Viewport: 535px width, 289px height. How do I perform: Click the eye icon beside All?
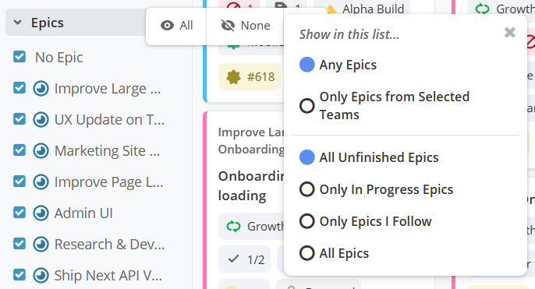pos(167,26)
